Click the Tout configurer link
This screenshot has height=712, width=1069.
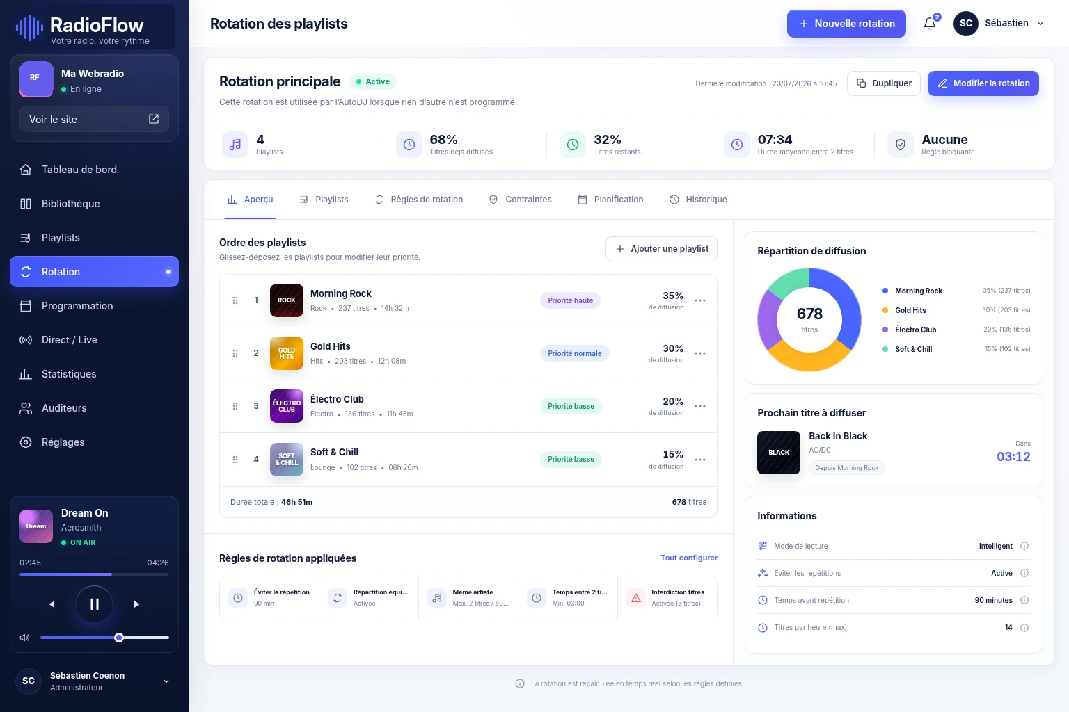pyautogui.click(x=689, y=558)
